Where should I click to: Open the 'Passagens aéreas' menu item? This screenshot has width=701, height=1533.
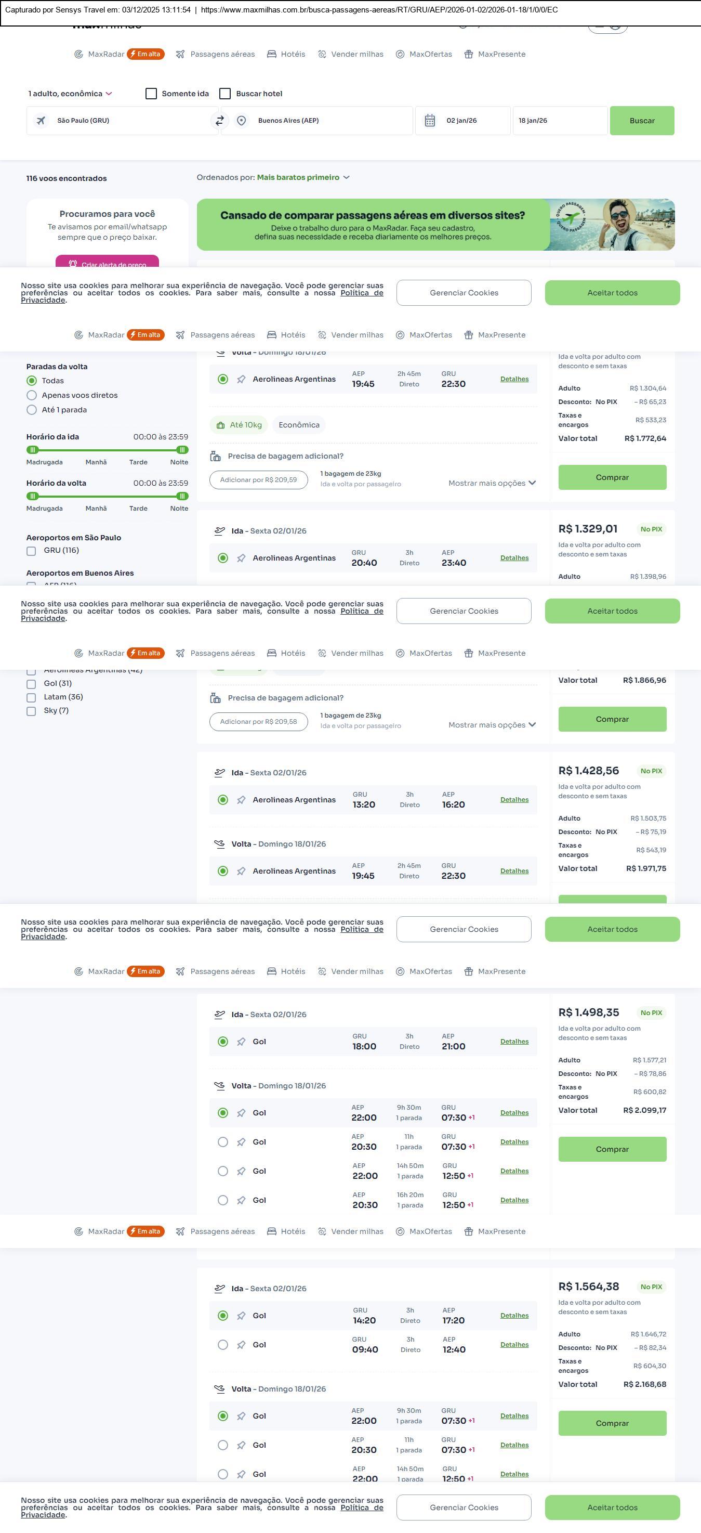coord(216,54)
